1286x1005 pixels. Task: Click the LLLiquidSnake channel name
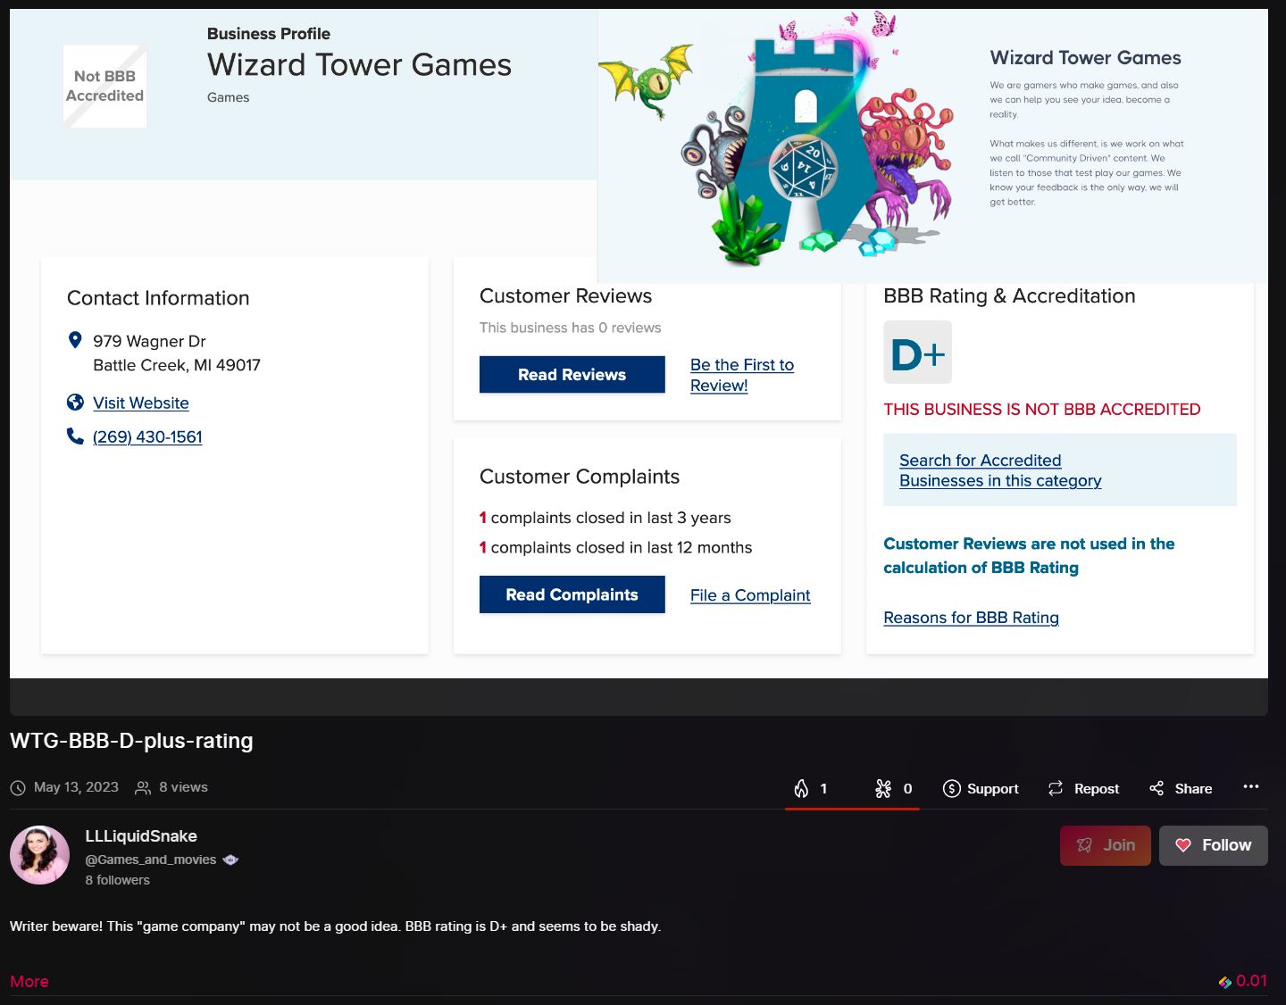click(x=141, y=836)
